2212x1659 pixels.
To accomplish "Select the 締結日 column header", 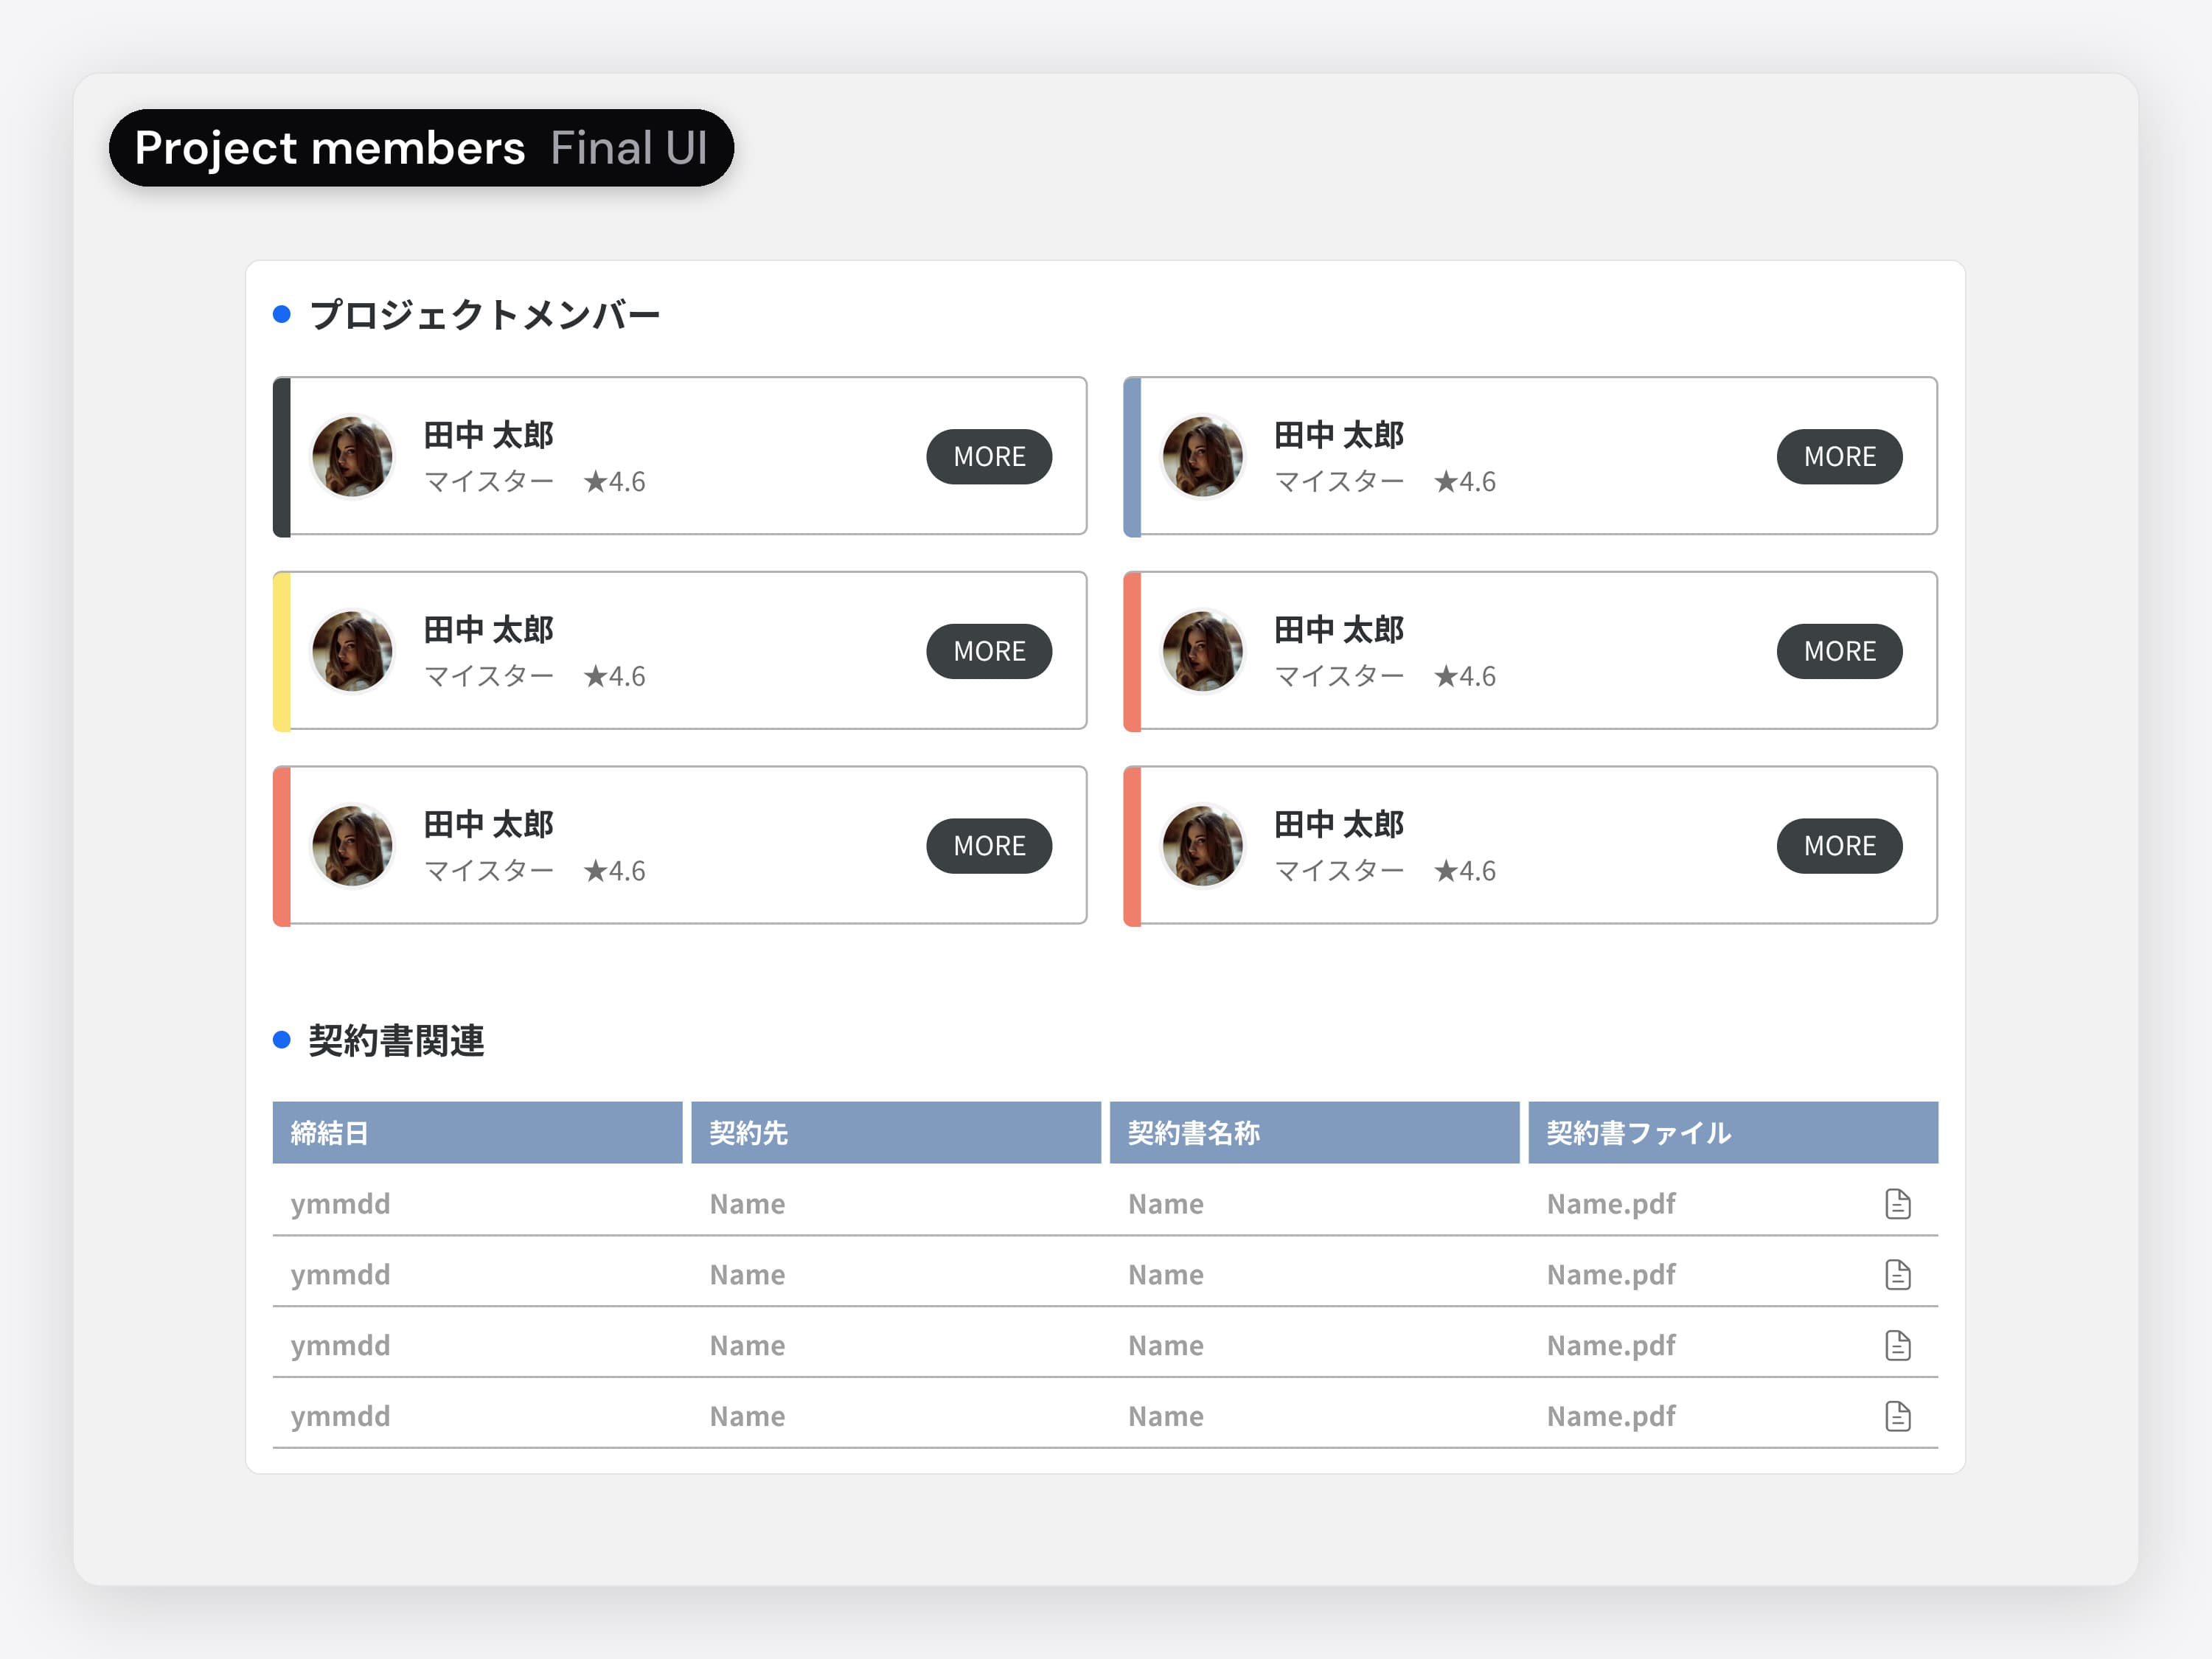I will tap(477, 1133).
